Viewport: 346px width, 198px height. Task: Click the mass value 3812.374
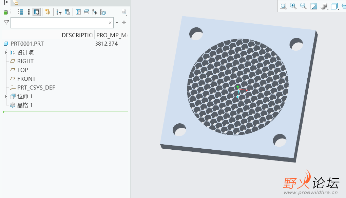tap(107, 44)
